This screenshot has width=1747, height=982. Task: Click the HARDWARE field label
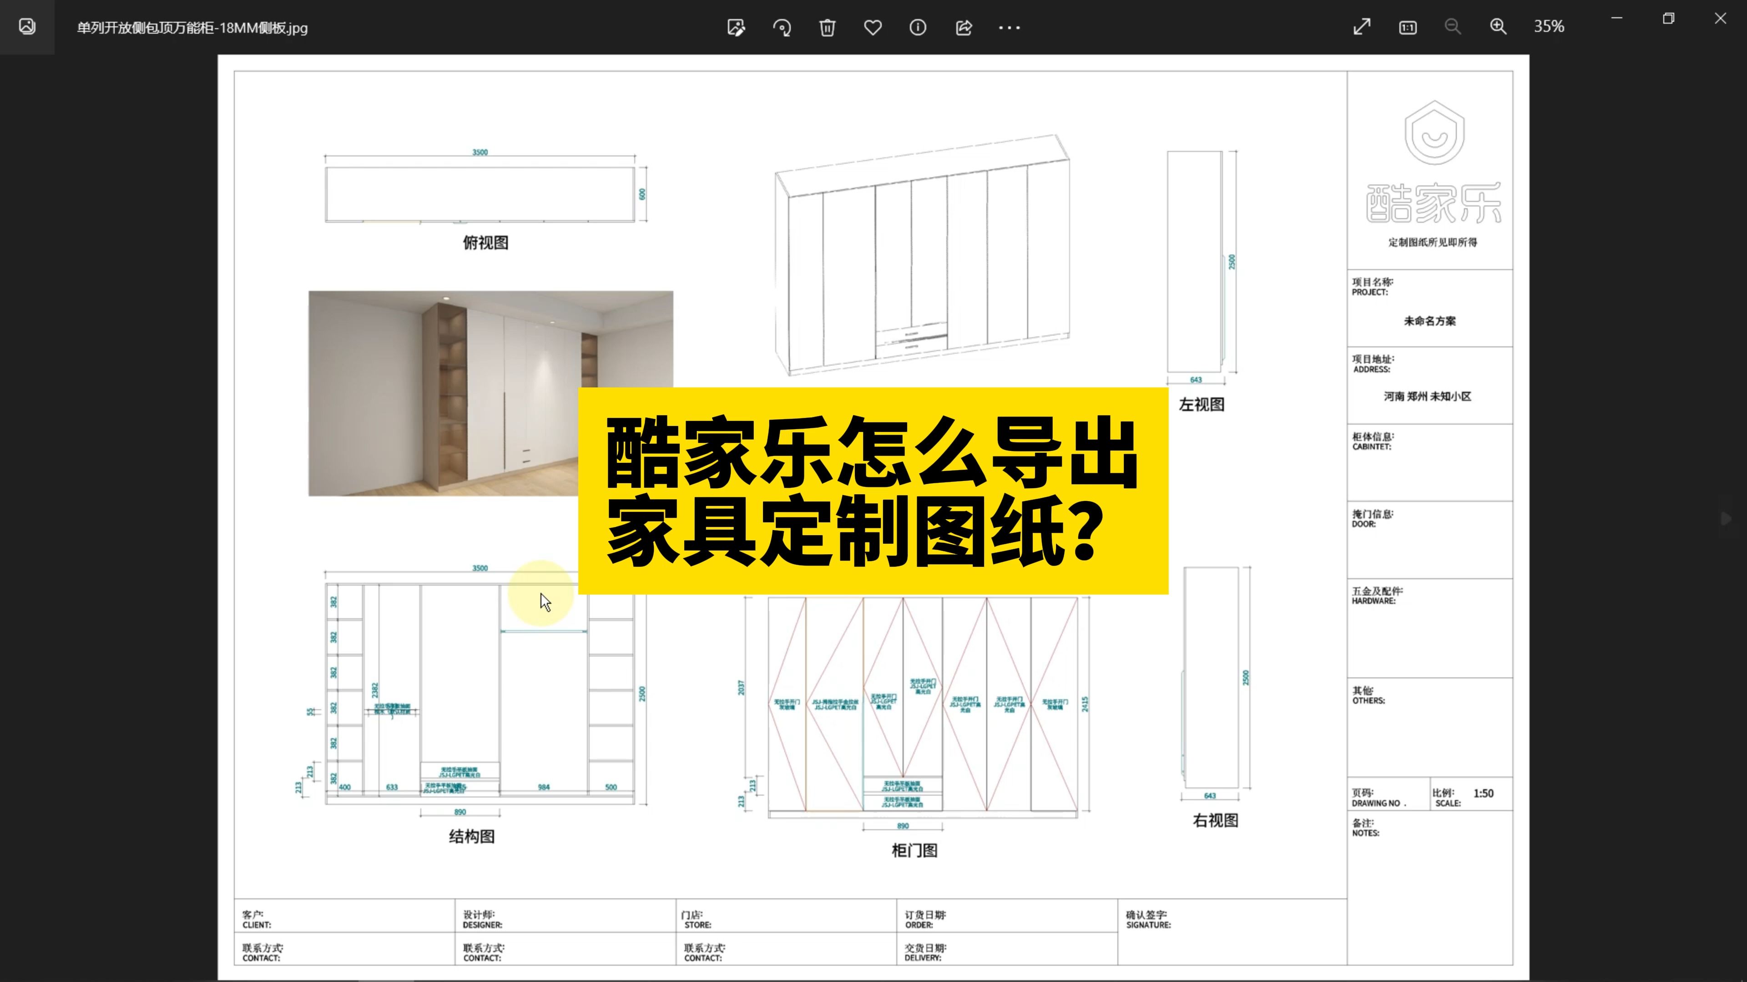coord(1373,601)
